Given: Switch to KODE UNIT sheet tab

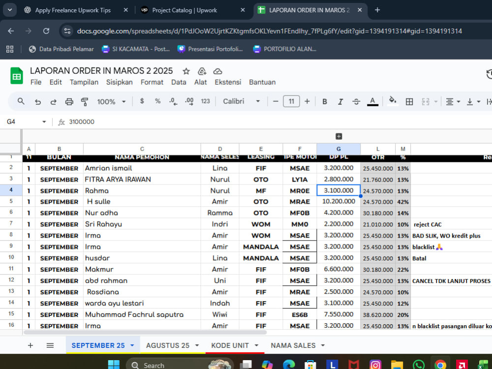Looking at the screenshot, I should 230,345.
